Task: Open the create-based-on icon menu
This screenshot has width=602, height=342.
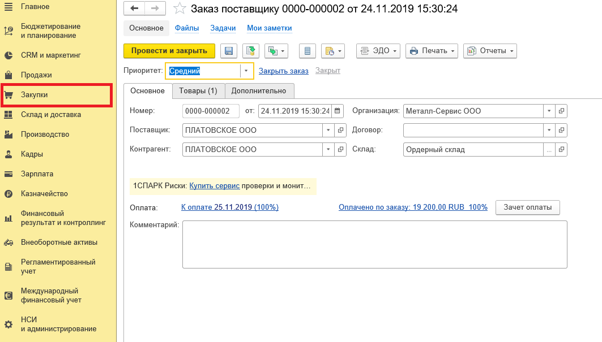Action: 276,51
